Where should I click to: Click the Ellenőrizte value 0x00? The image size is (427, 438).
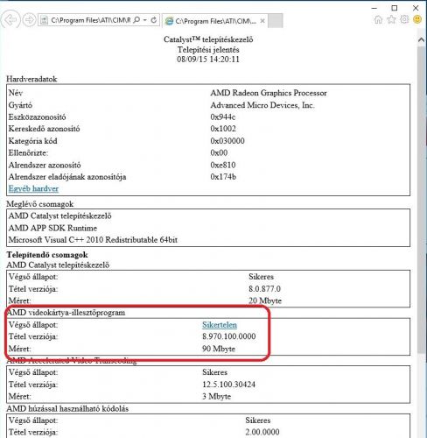(219, 152)
